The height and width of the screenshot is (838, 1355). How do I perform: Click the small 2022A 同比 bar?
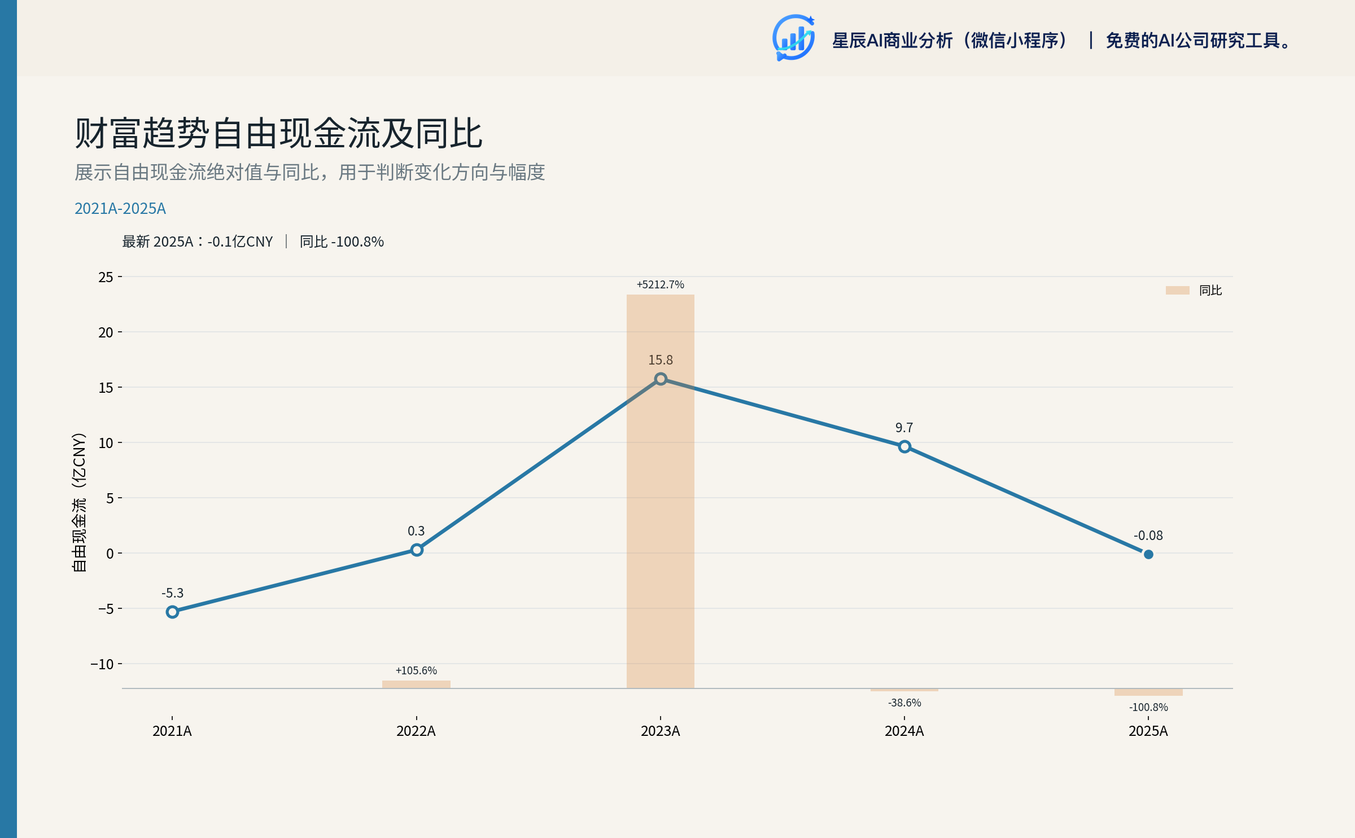tap(416, 685)
